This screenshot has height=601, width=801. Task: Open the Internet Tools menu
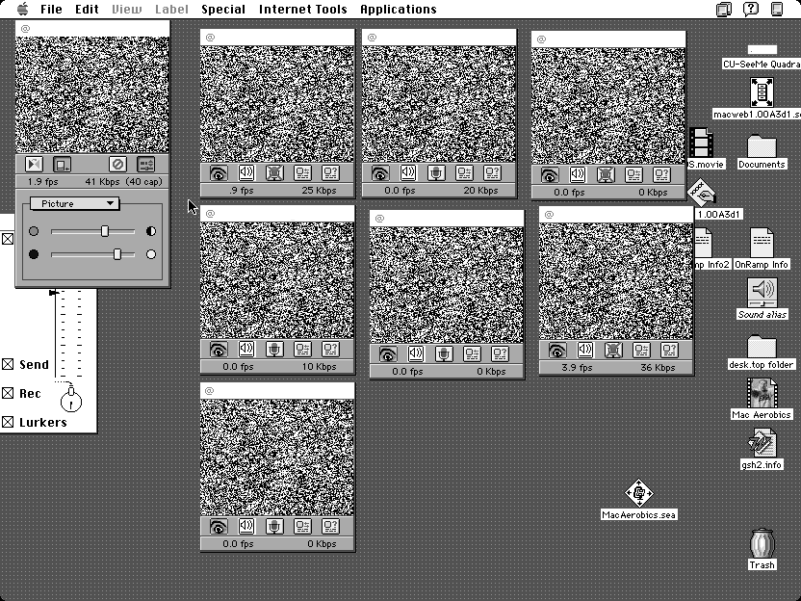click(x=302, y=10)
